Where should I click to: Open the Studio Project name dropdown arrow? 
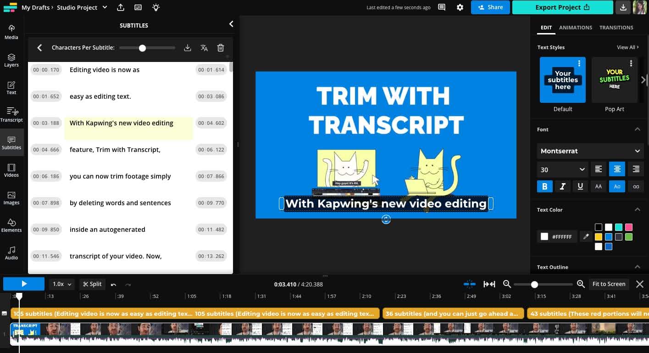tap(105, 7)
